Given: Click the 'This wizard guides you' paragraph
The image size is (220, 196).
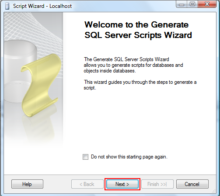Looking at the screenshot, I should pos(140,85).
